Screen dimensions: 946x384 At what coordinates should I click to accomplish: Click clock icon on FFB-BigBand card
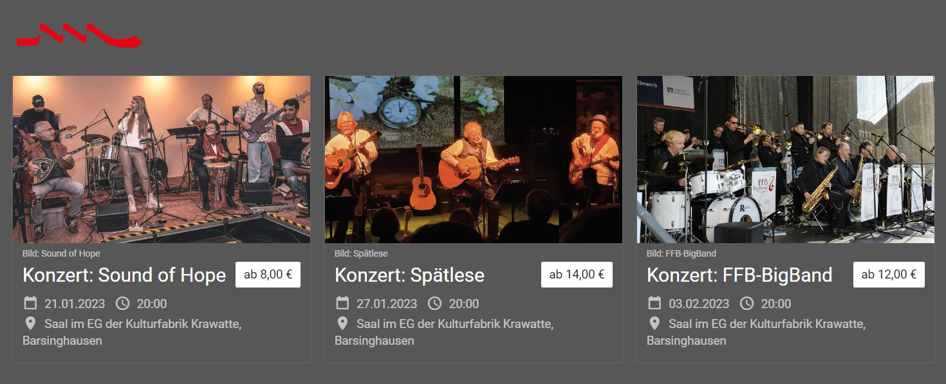click(x=747, y=304)
